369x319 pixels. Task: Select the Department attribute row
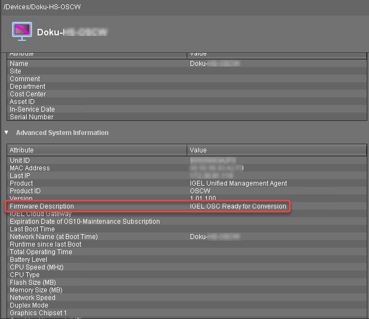(28, 87)
